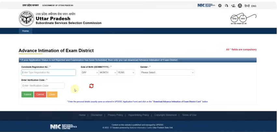Open the NIC National Informatics Centre footer logo
Screen dimensions: 277x132
point(63,126)
